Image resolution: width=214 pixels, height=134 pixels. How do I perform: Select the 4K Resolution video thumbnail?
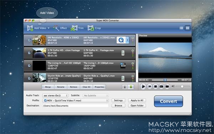[x=39, y=40]
